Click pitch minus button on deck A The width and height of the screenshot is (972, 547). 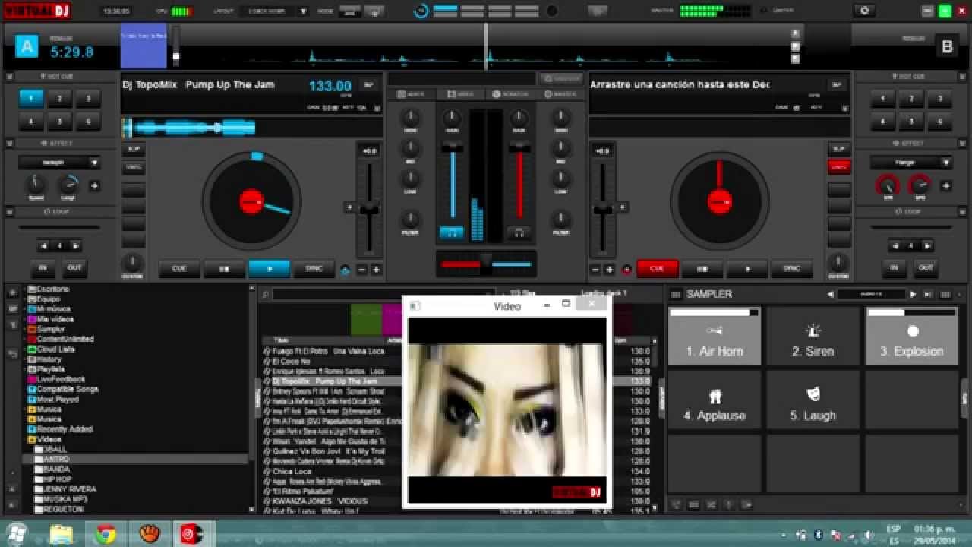click(x=362, y=270)
